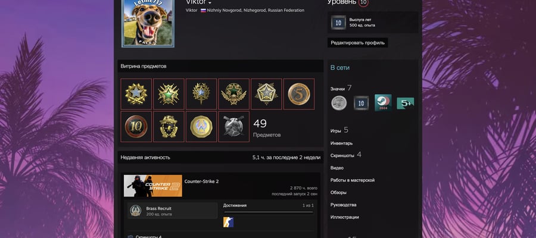
Task: Click the profile avatar dog picture
Action: pos(148,23)
